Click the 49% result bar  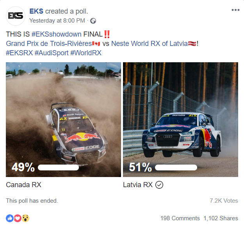pos(58,168)
